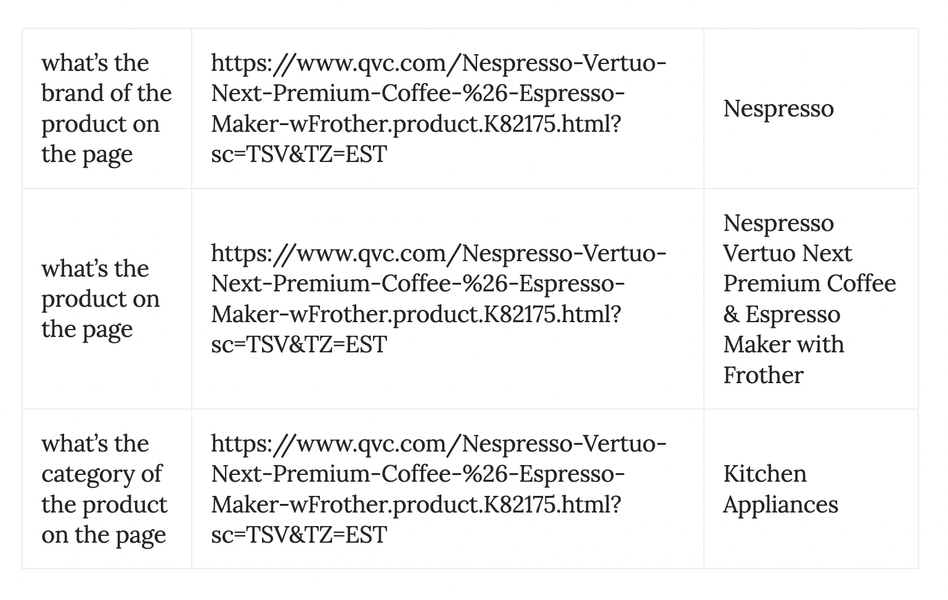Open the https://www.qvc.com link in the middle row
The image size is (948, 600).
tap(439, 299)
